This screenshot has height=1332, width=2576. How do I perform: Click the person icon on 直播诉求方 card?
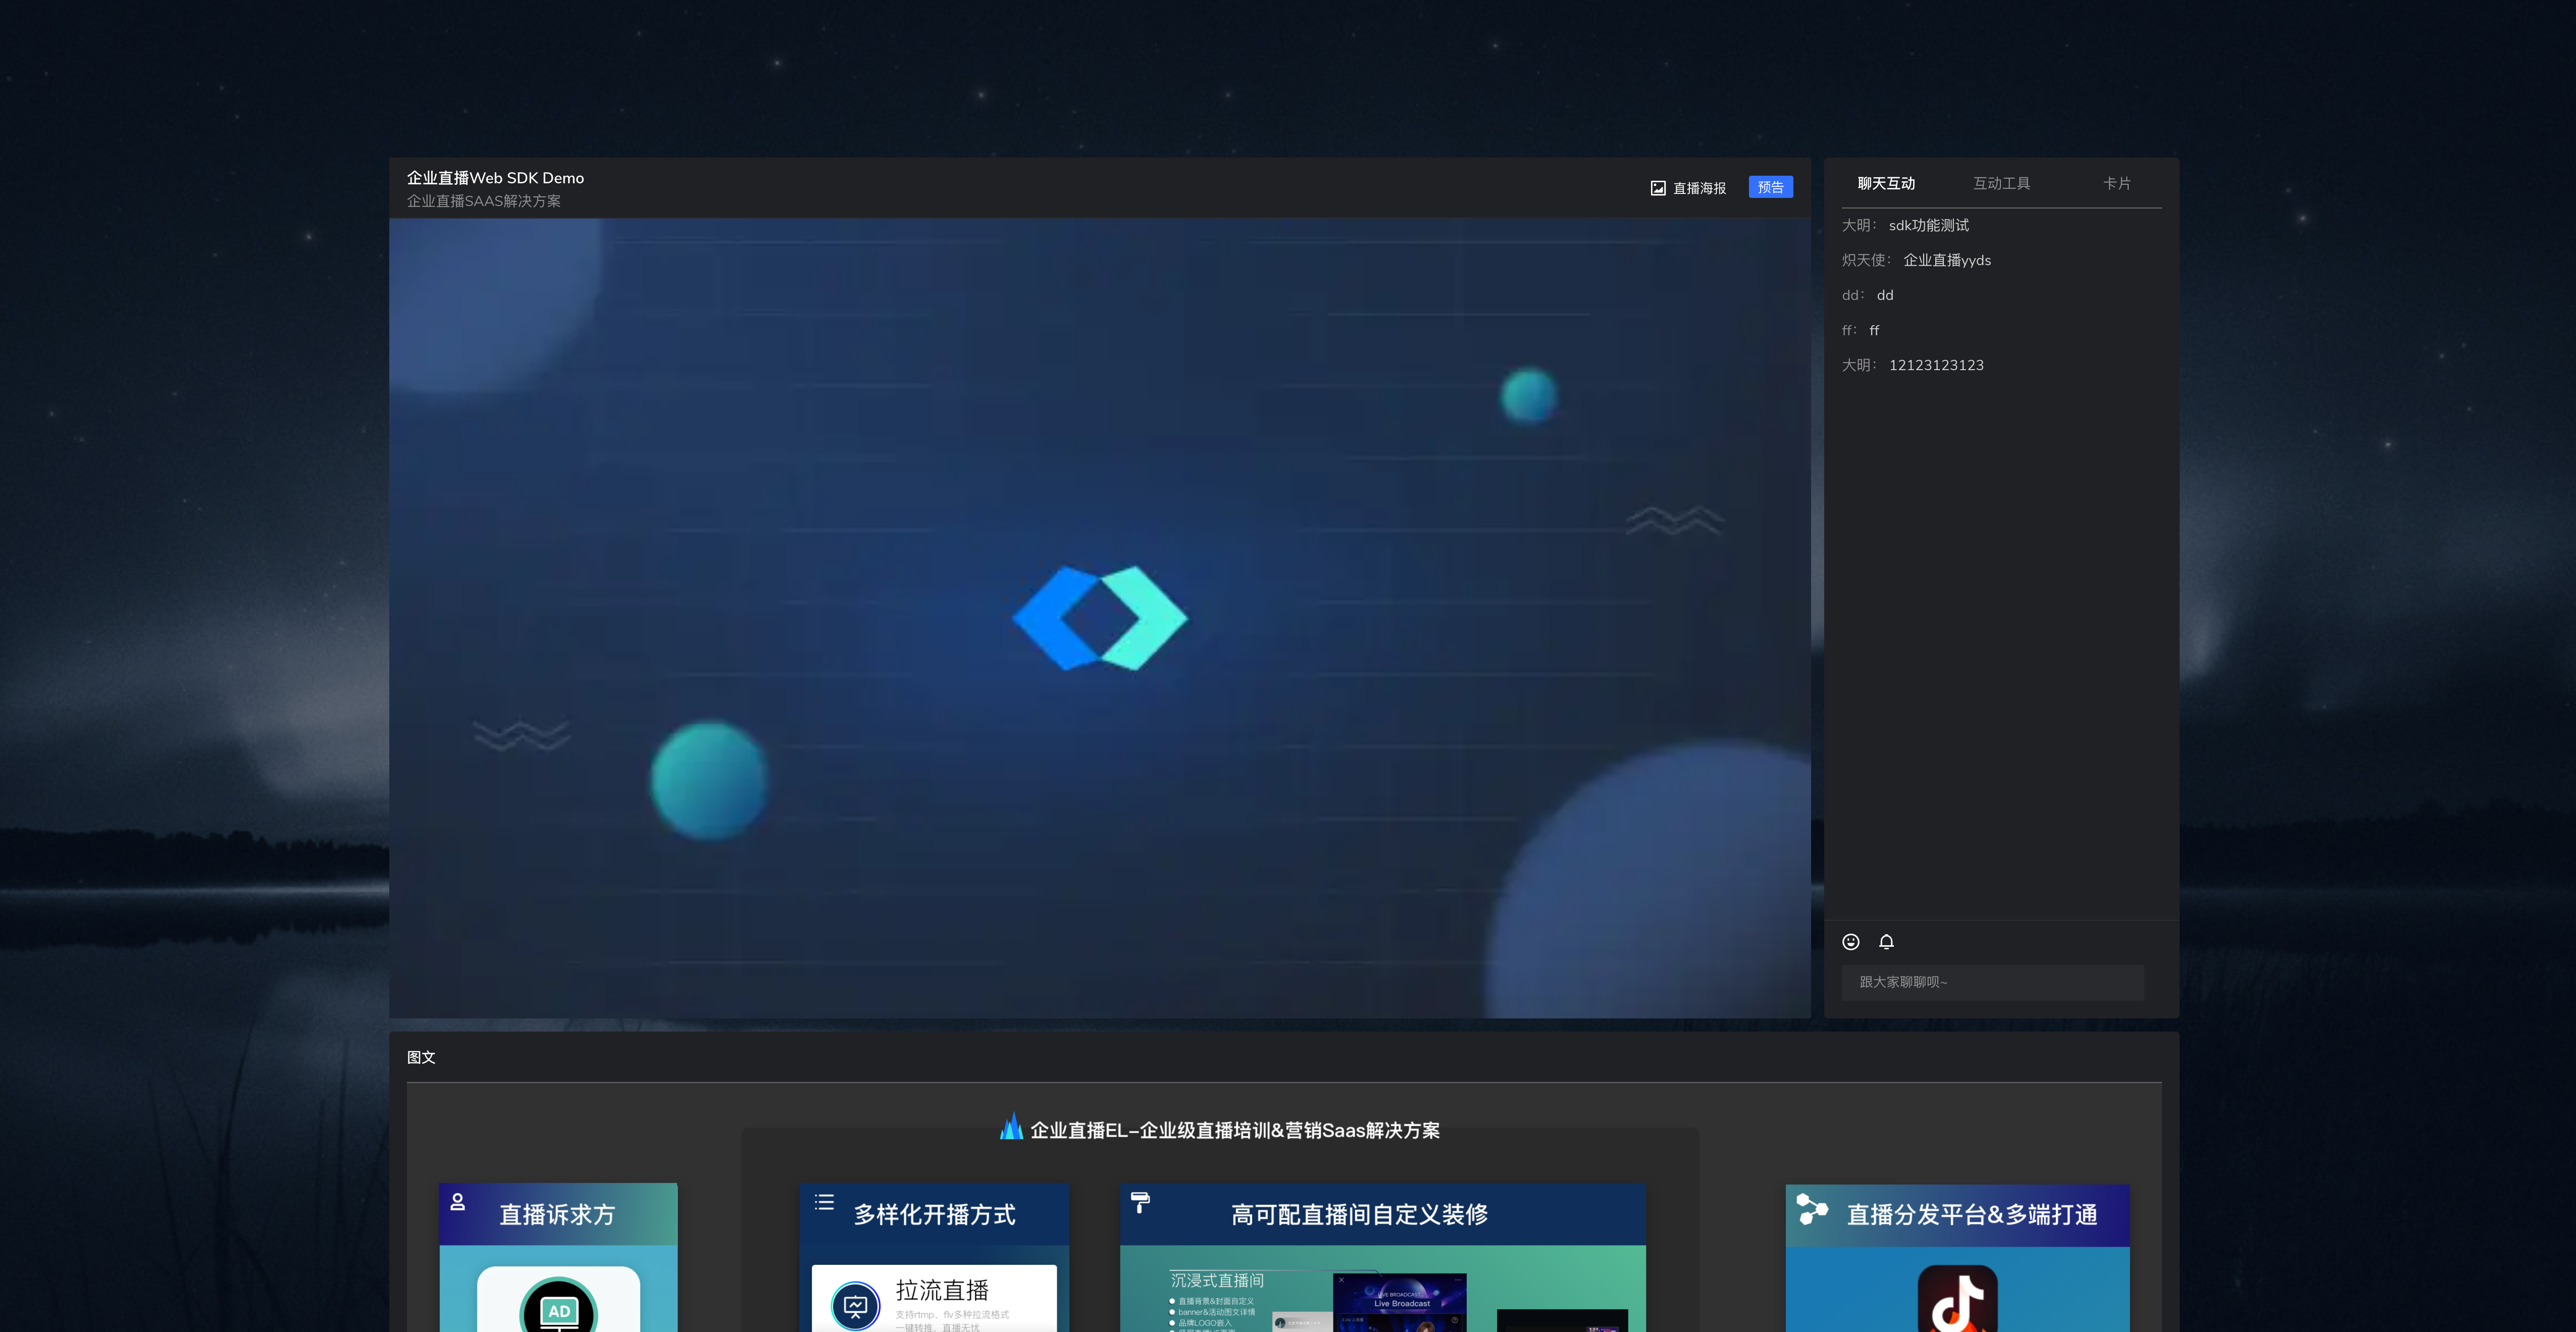[x=457, y=1202]
